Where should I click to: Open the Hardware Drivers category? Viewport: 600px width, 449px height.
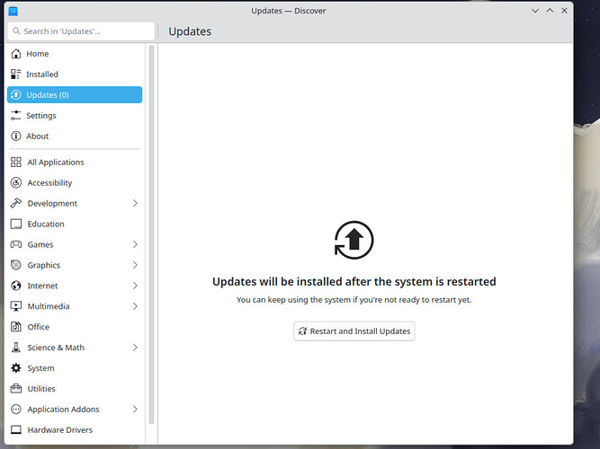pos(75,430)
